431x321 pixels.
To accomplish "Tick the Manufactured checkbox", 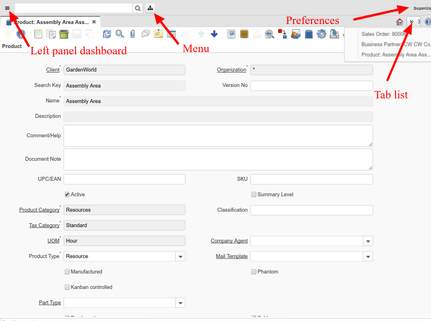I will click(67, 272).
